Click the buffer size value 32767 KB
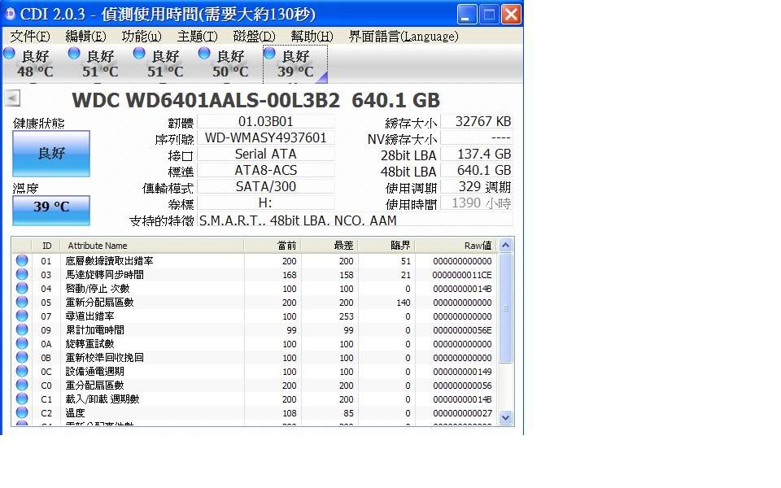 click(x=477, y=121)
